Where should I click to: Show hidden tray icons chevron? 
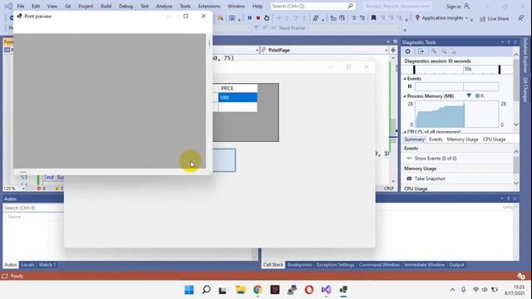pos(452,290)
